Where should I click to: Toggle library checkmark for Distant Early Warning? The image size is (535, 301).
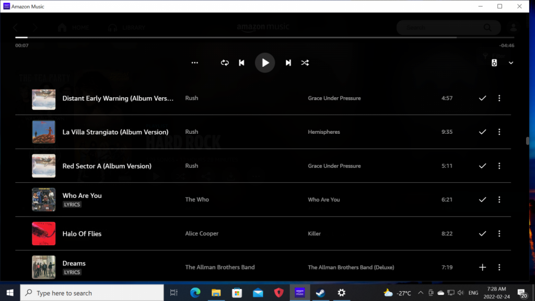[482, 98]
